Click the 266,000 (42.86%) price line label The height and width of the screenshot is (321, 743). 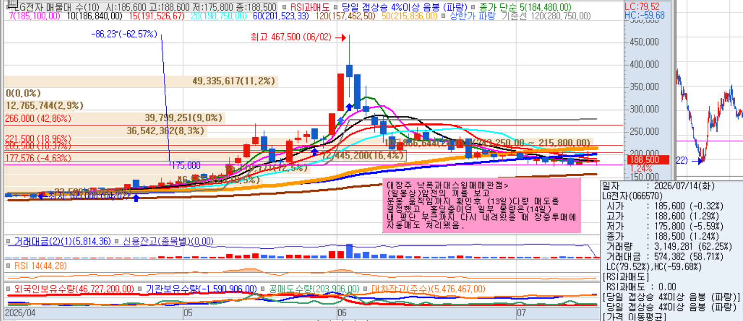coord(38,118)
